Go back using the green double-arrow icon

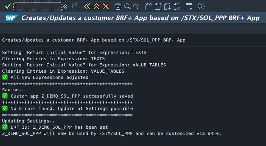(87, 6)
